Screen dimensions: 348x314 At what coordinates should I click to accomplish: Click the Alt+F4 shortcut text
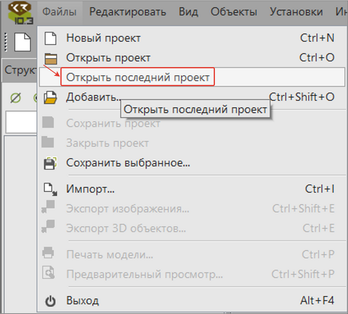pyautogui.click(x=317, y=301)
